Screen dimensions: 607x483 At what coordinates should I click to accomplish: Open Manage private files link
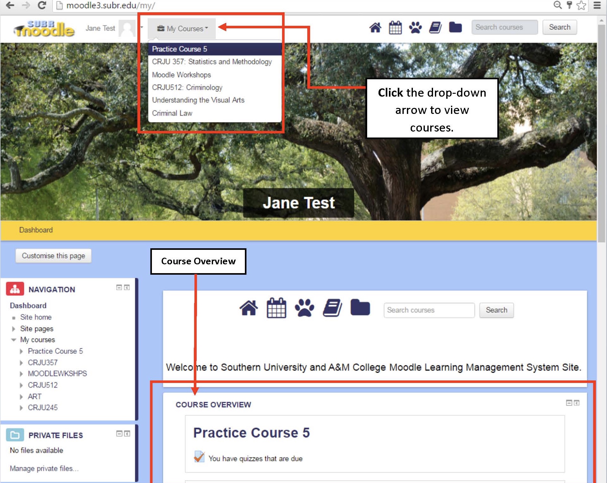(x=44, y=469)
